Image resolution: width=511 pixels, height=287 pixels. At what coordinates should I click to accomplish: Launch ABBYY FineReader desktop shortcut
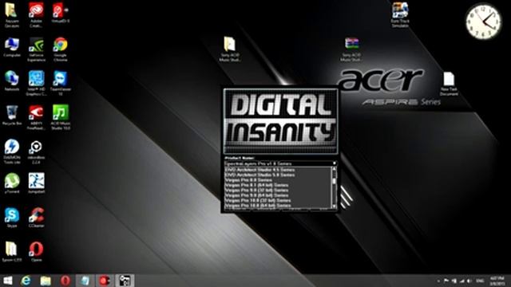pos(36,117)
